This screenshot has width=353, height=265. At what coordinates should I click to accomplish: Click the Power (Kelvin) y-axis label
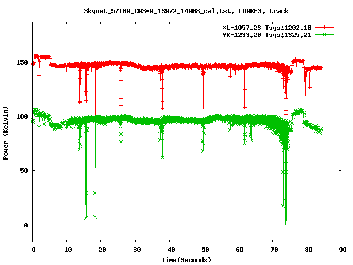click(6, 133)
